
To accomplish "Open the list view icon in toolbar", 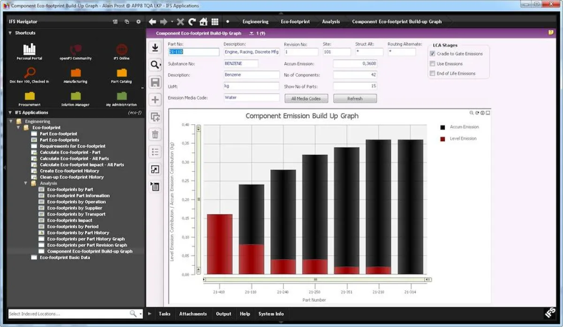I will [155, 152].
